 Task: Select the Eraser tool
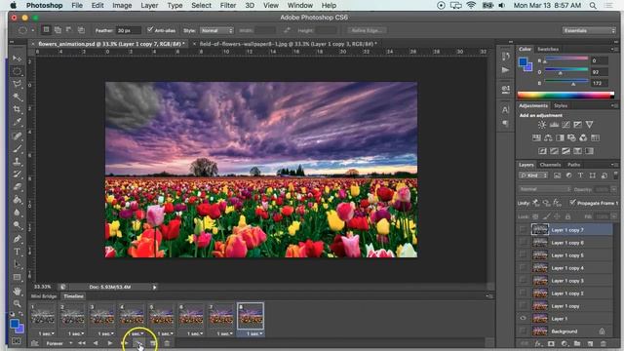(x=17, y=187)
